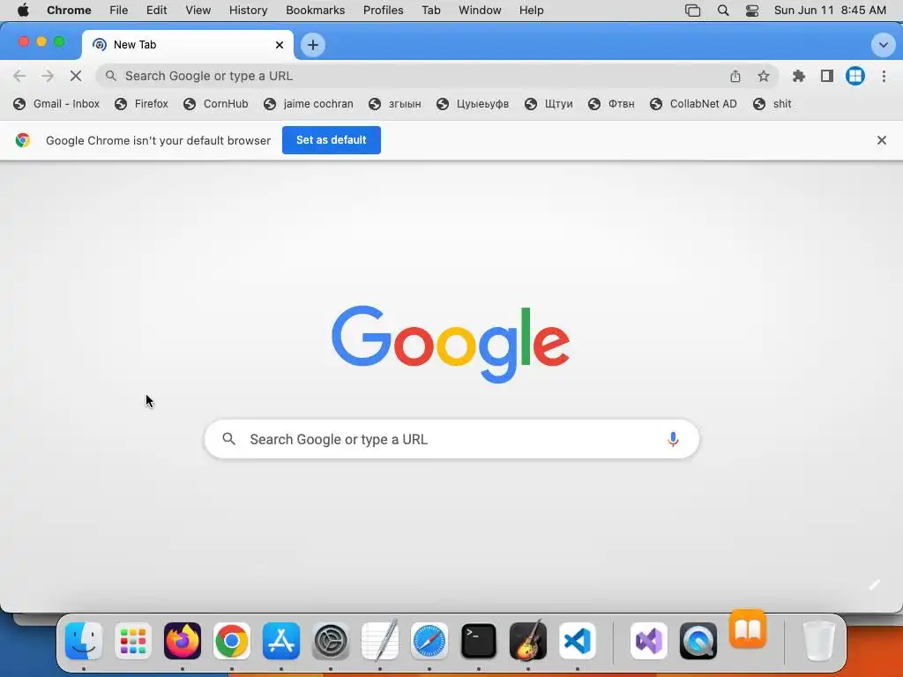Open GarageBand from the Dock
Image resolution: width=903 pixels, height=677 pixels.
tap(528, 641)
